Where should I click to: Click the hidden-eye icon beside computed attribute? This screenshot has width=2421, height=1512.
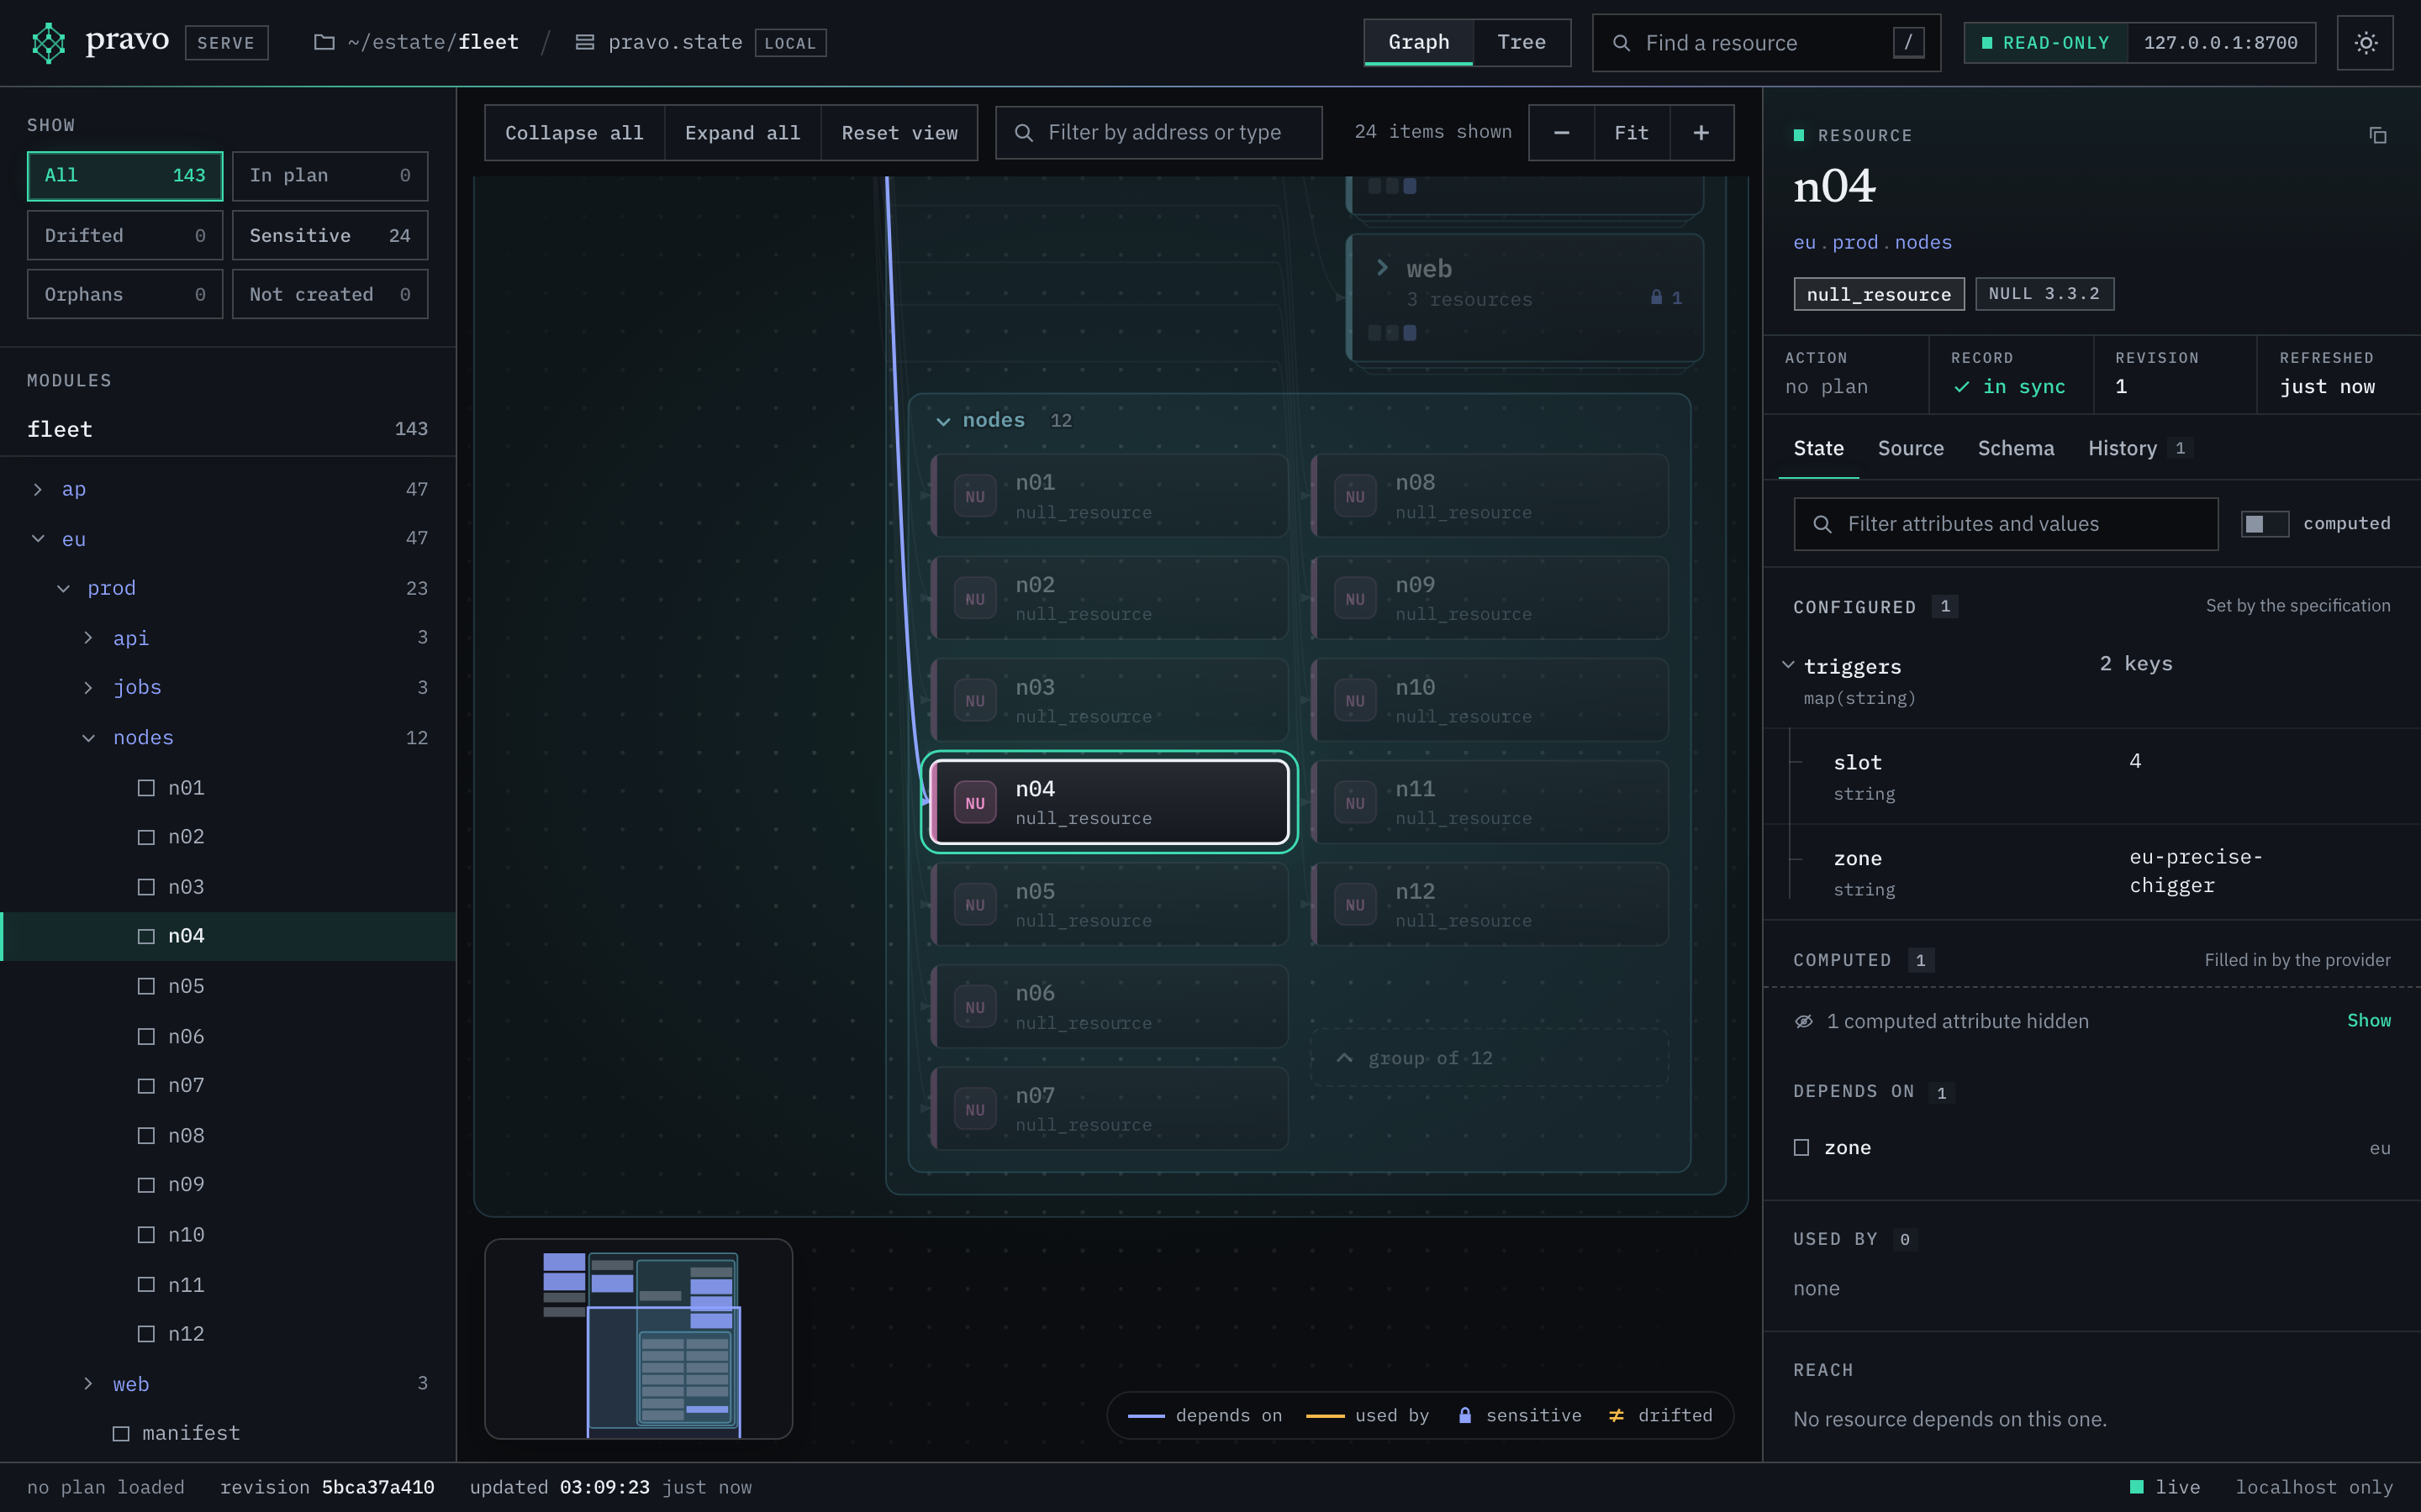(x=1804, y=1021)
